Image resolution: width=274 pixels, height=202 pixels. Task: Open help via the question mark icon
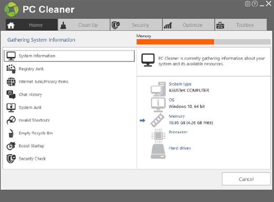pyautogui.click(x=255, y=4)
